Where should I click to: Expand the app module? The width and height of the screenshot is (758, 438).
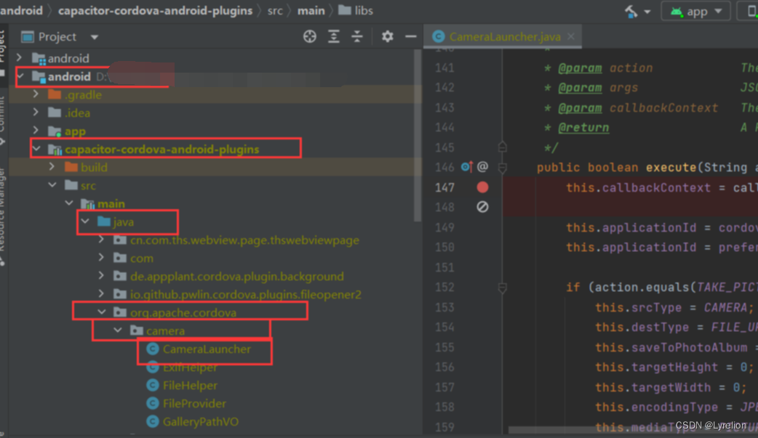click(36, 131)
